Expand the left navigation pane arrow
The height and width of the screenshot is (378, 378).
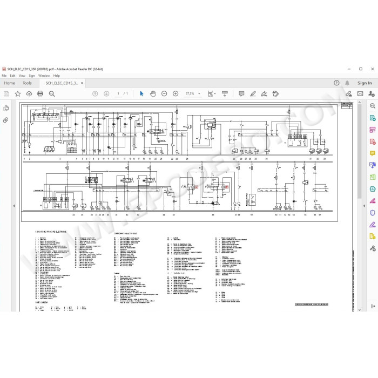[x=14, y=206]
